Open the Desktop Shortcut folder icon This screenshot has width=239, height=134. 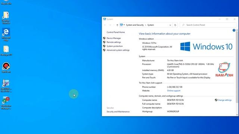(6, 17)
